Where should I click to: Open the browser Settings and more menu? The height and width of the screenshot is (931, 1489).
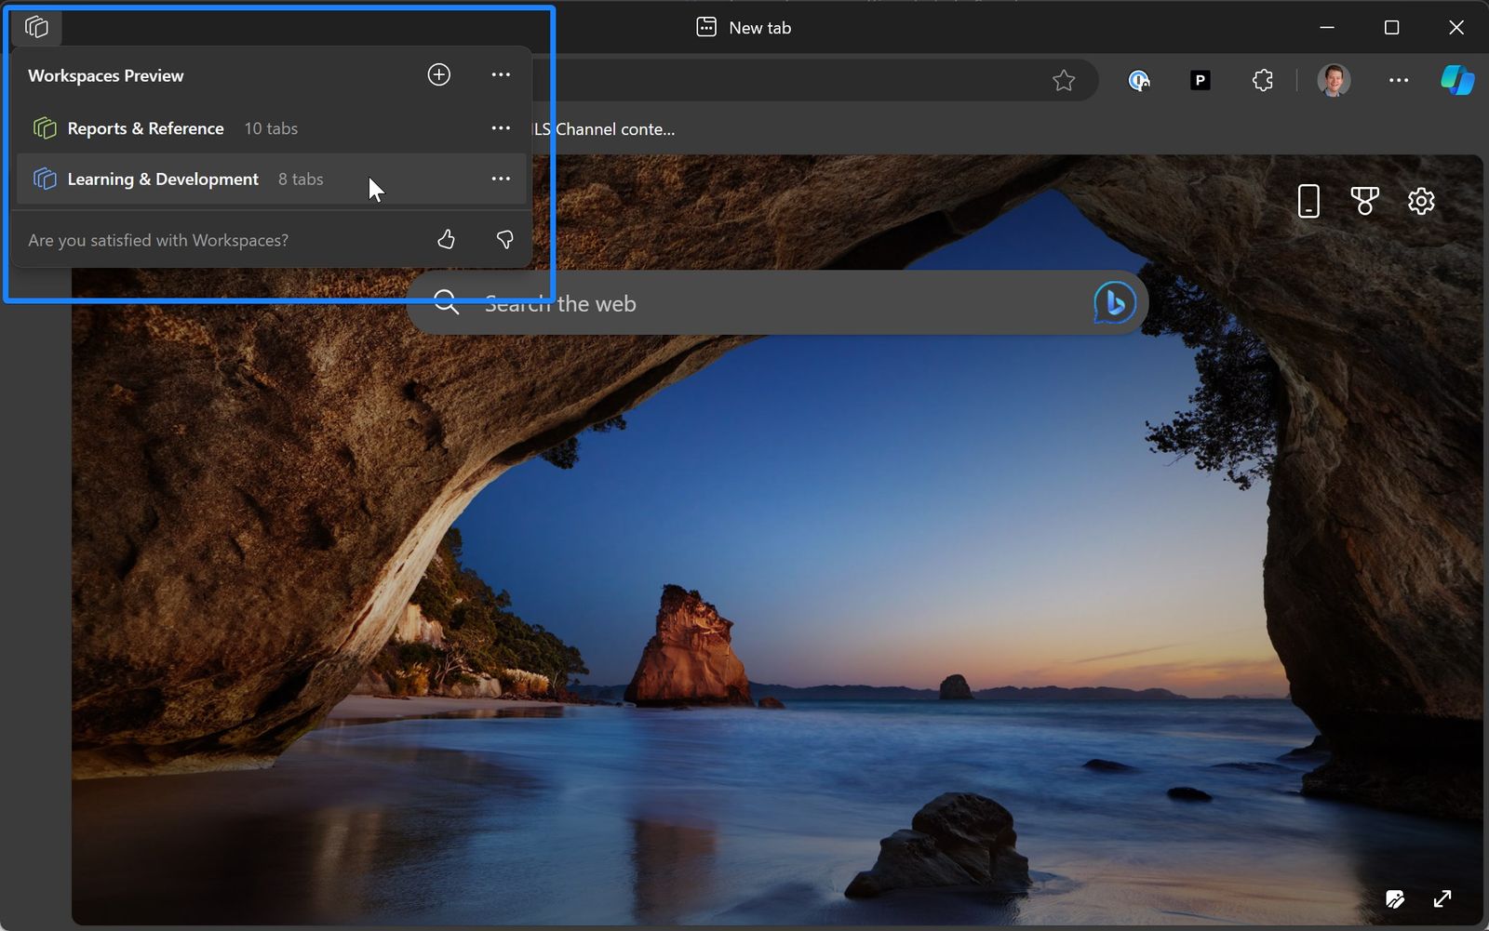1399,80
